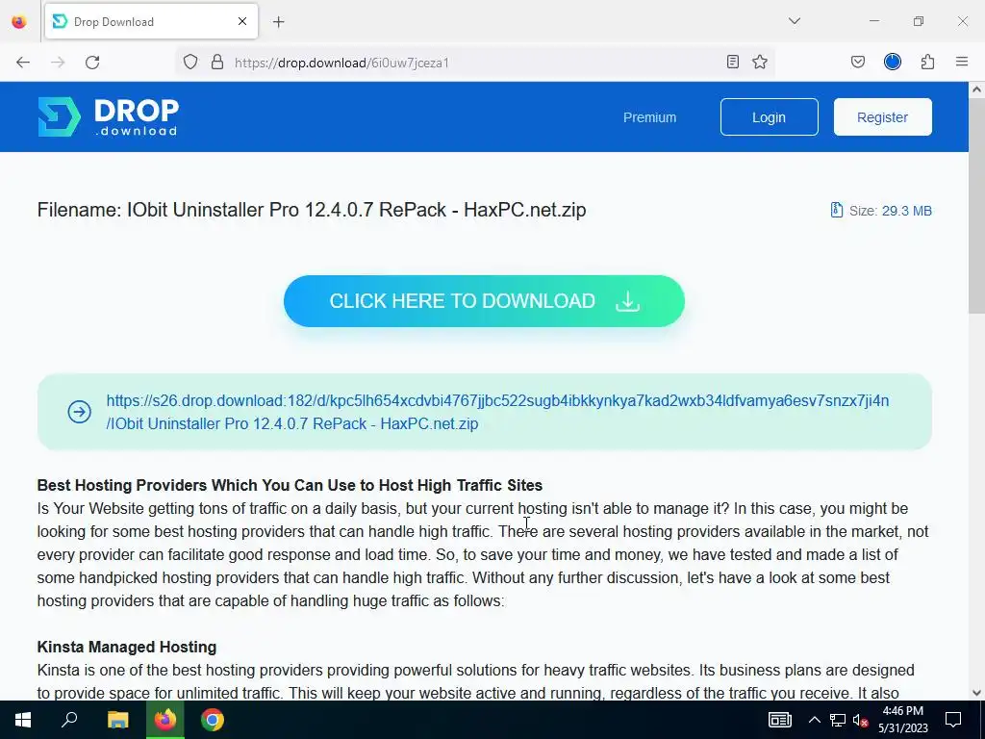Image resolution: width=985 pixels, height=739 pixels.
Task: Open the network status tray icon
Action: [838, 720]
